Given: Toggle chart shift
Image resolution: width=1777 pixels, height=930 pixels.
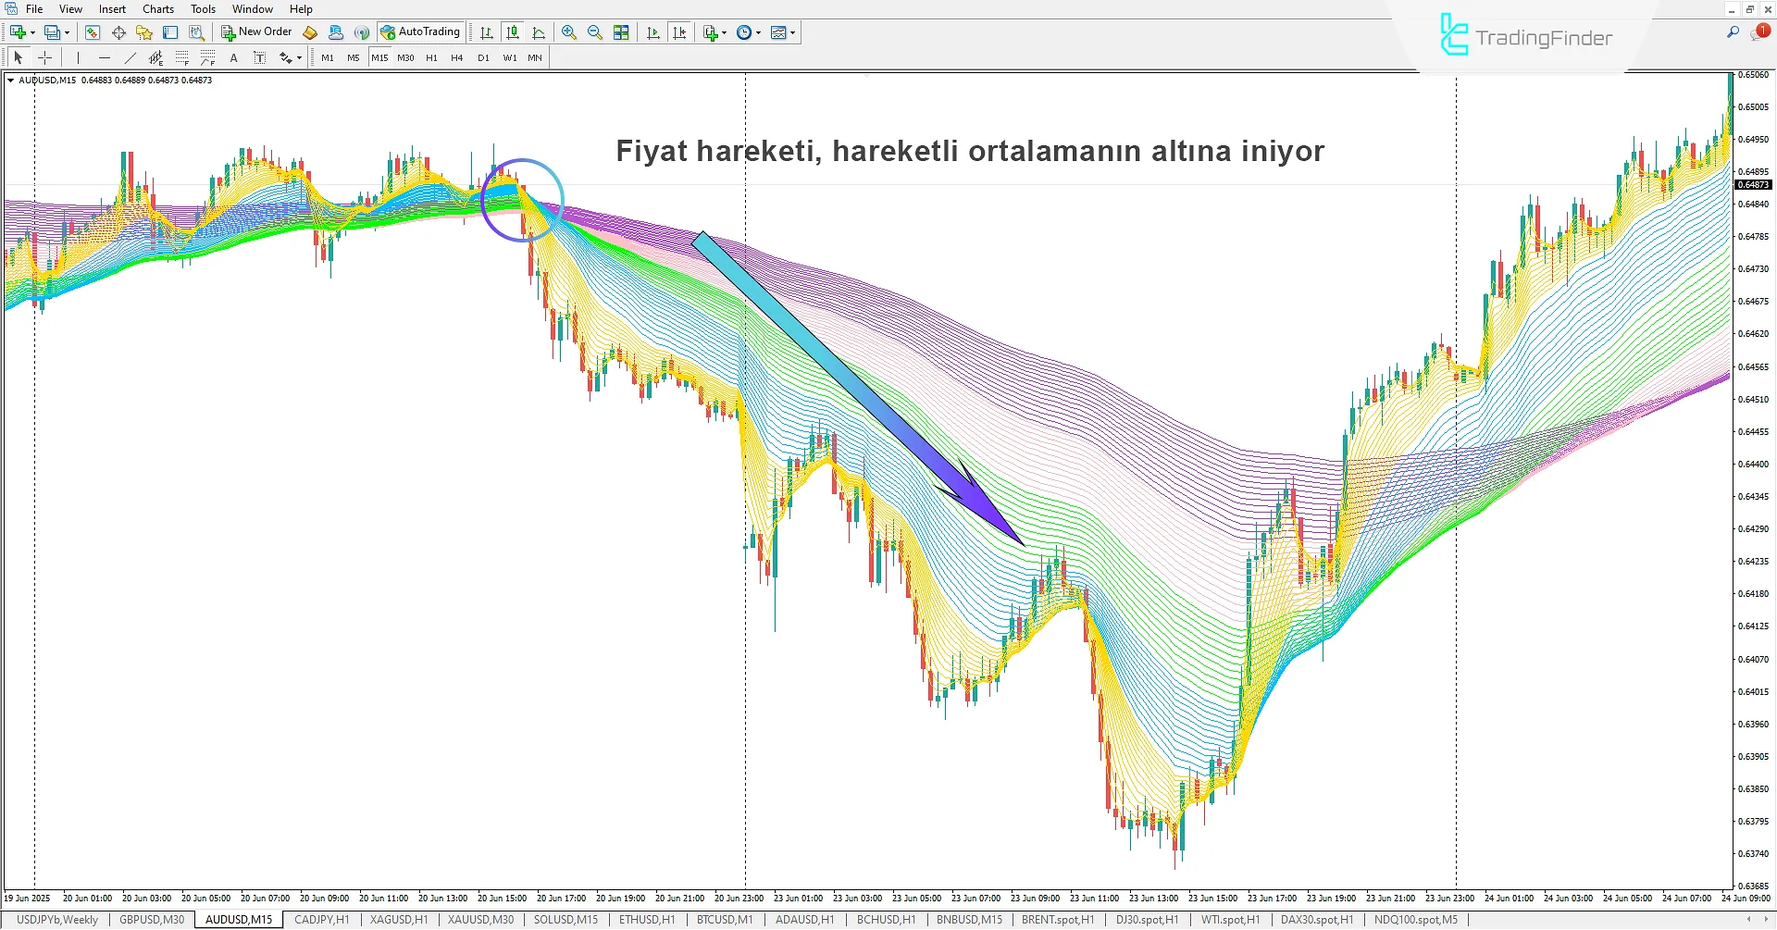Looking at the screenshot, I should click(679, 32).
